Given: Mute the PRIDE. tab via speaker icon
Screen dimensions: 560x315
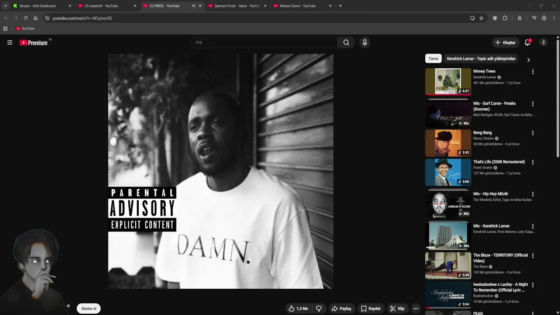Looking at the screenshot, I should [193, 6].
